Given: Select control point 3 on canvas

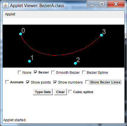Looking at the screenshot, I should (x=101, y=35).
